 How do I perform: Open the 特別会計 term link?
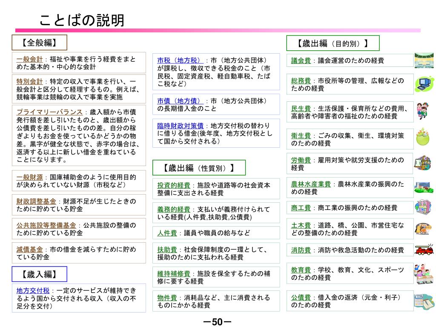[x=29, y=81]
